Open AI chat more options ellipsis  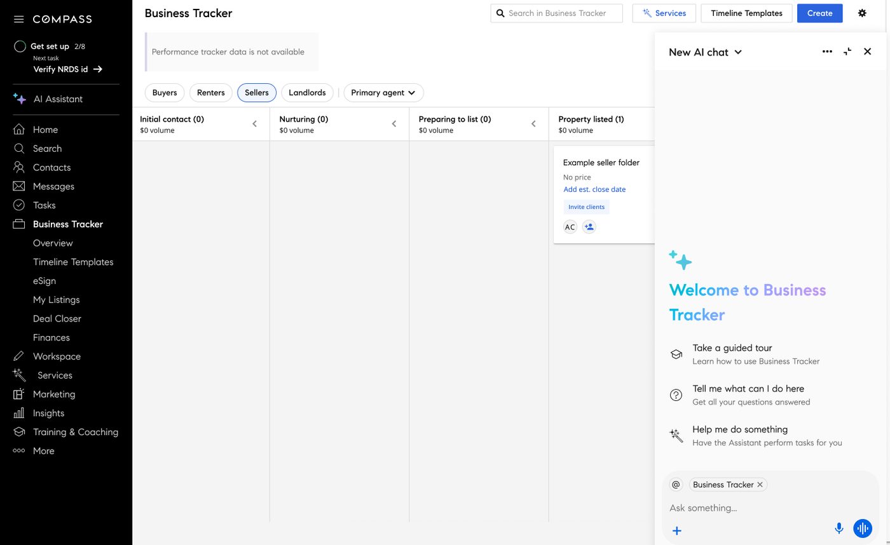point(827,51)
